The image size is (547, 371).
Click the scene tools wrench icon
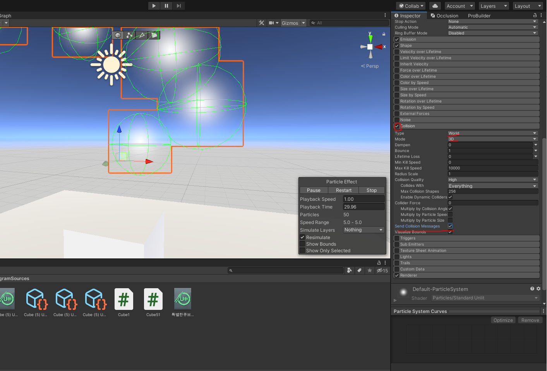point(262,23)
